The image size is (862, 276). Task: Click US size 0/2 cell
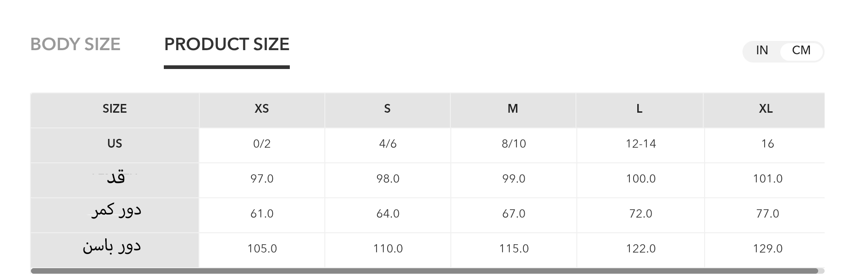pyautogui.click(x=262, y=144)
